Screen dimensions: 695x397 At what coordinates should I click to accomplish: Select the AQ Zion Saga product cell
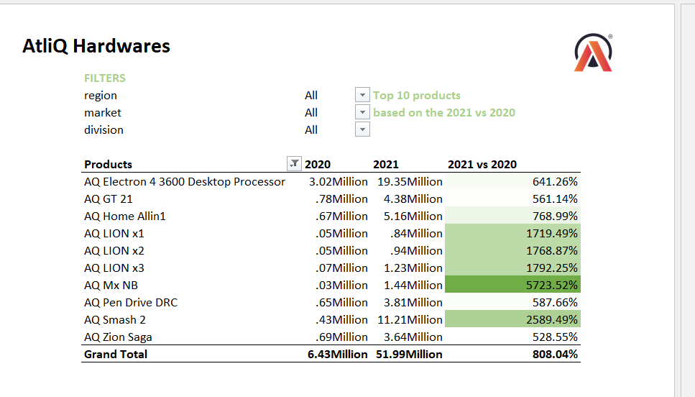click(118, 337)
